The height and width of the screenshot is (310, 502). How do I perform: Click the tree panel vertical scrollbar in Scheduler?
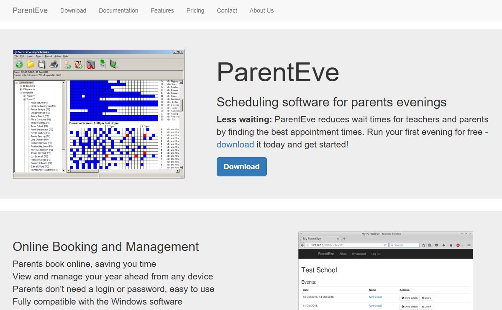click(x=64, y=127)
